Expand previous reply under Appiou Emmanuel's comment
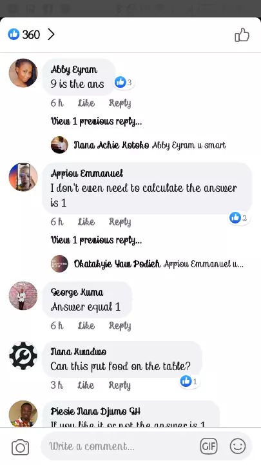 point(96,240)
